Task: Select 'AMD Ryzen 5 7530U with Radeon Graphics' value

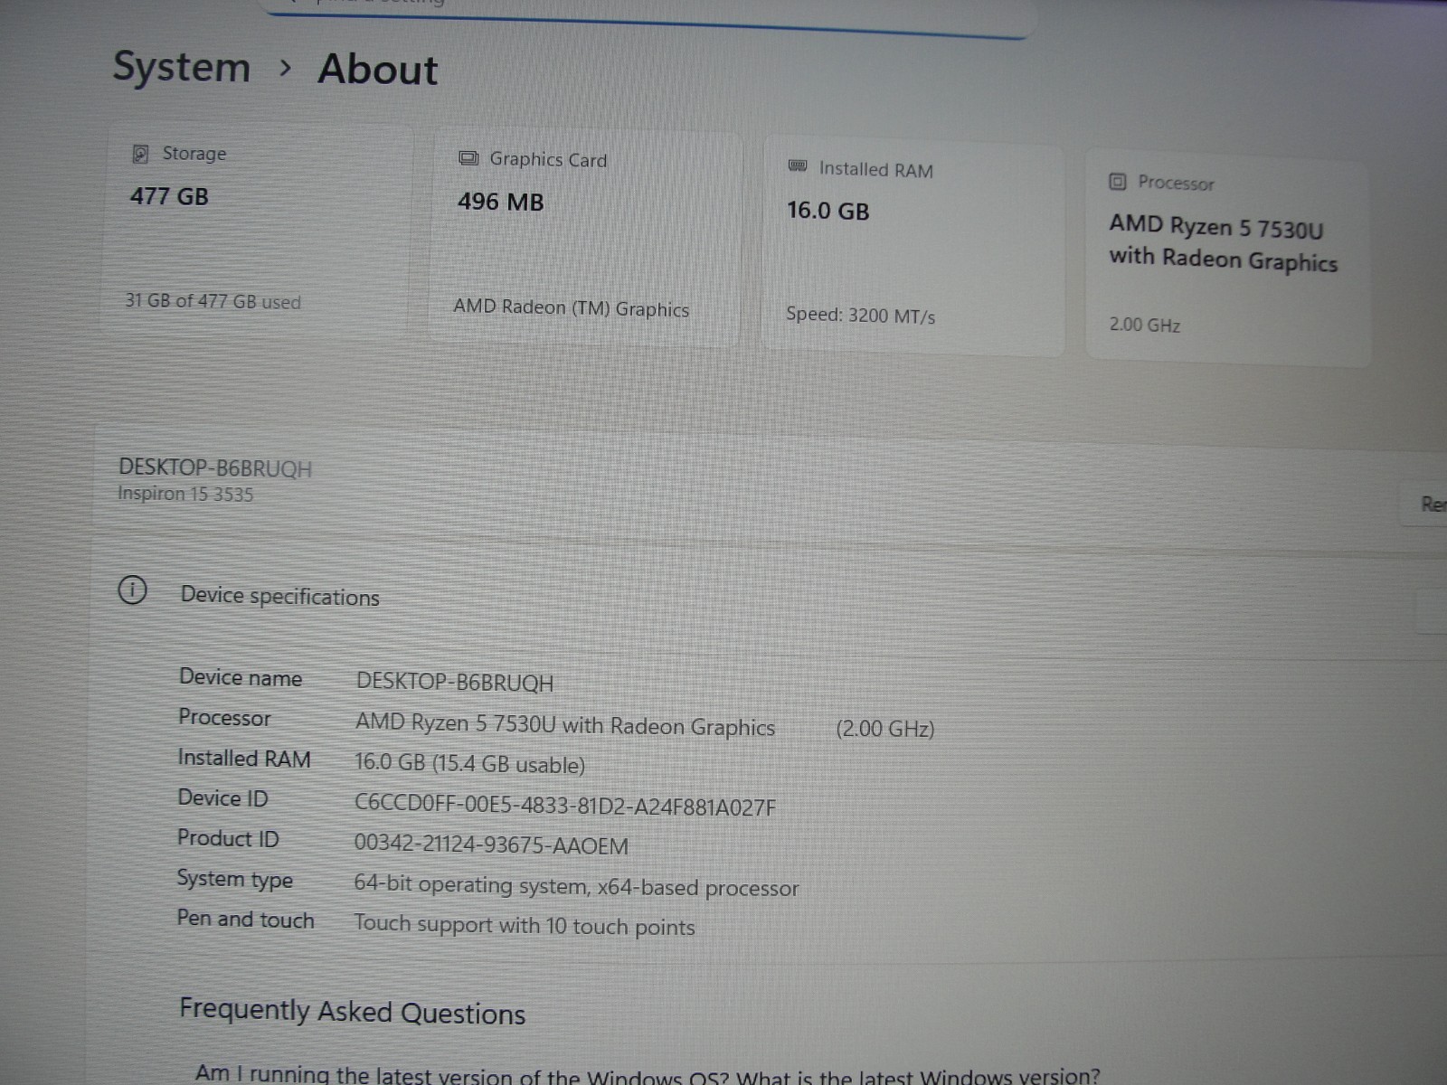Action: click(x=565, y=725)
